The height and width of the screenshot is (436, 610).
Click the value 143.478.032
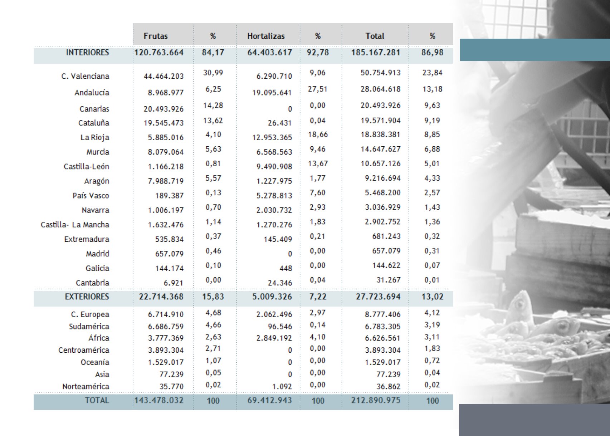pyautogui.click(x=159, y=401)
